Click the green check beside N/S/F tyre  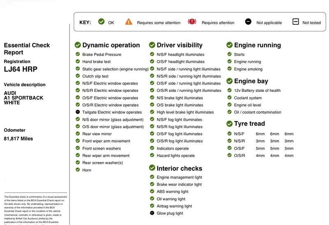229,134
